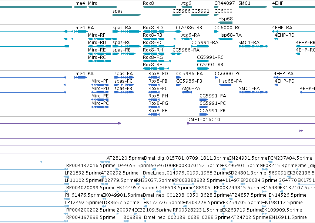315x223 pixels.
Task: Select the SMC1 gene label
Action: [245, 3]
